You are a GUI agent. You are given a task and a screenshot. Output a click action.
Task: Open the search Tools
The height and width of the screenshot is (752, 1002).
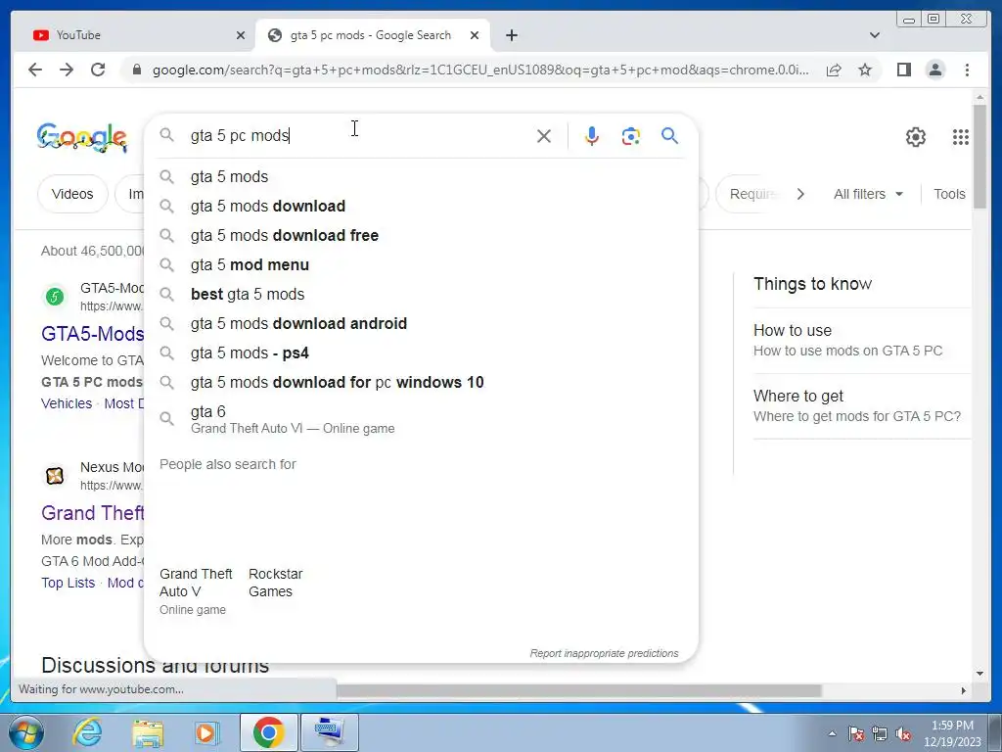point(949,194)
